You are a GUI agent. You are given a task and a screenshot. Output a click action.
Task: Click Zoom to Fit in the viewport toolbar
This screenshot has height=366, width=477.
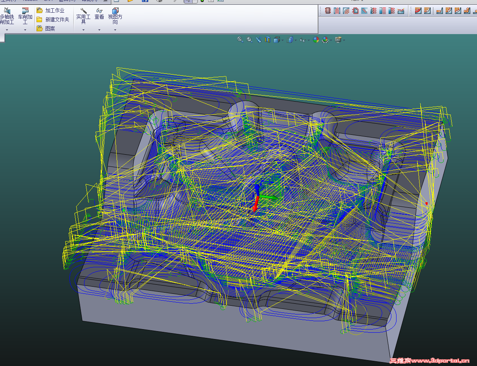point(240,40)
